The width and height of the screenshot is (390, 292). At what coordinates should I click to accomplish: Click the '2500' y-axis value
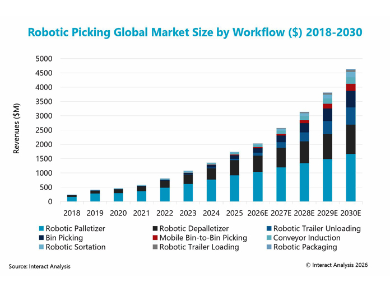[44, 130]
